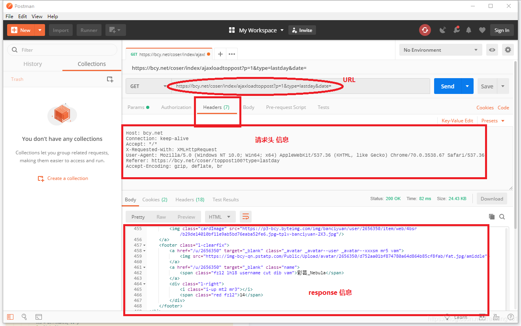Screen dimensions: 521x326
Task: Open the View menu
Action: pyautogui.click(x=37, y=16)
